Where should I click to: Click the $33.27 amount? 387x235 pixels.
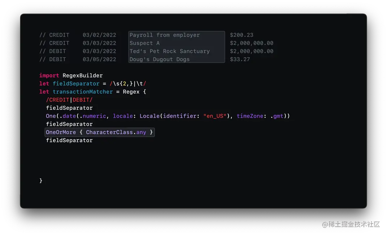coord(240,59)
